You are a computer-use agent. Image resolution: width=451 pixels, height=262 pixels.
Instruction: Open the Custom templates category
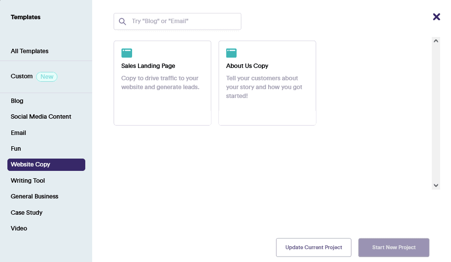click(x=22, y=76)
